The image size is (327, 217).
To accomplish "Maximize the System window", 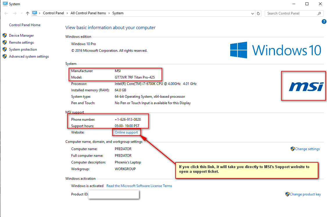I will pos(307,4).
